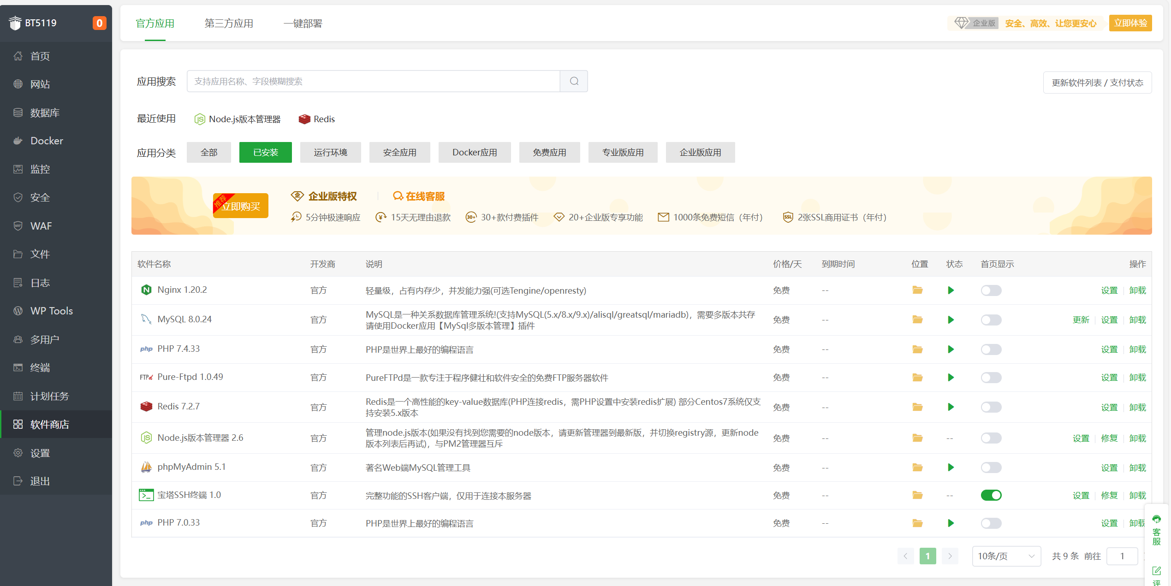
Task: Open 计划任务 in the sidebar
Action: [x=56, y=396]
